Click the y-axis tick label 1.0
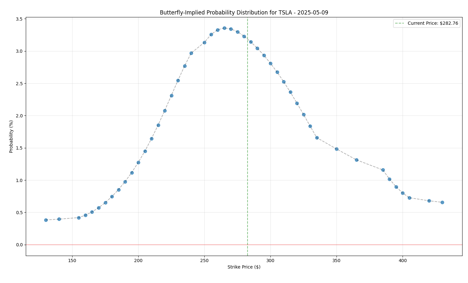 coord(19,180)
